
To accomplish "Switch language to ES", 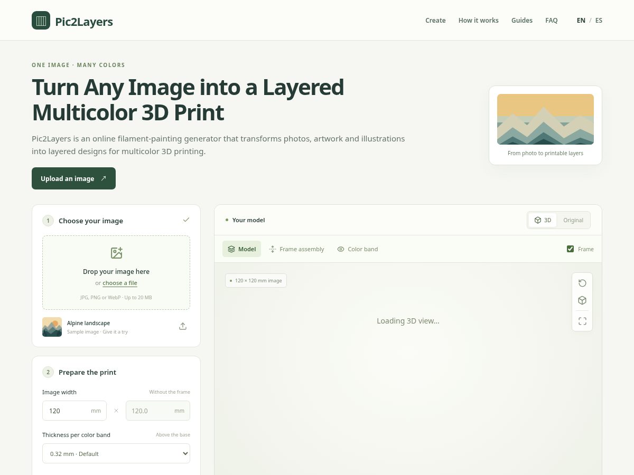I will point(599,21).
